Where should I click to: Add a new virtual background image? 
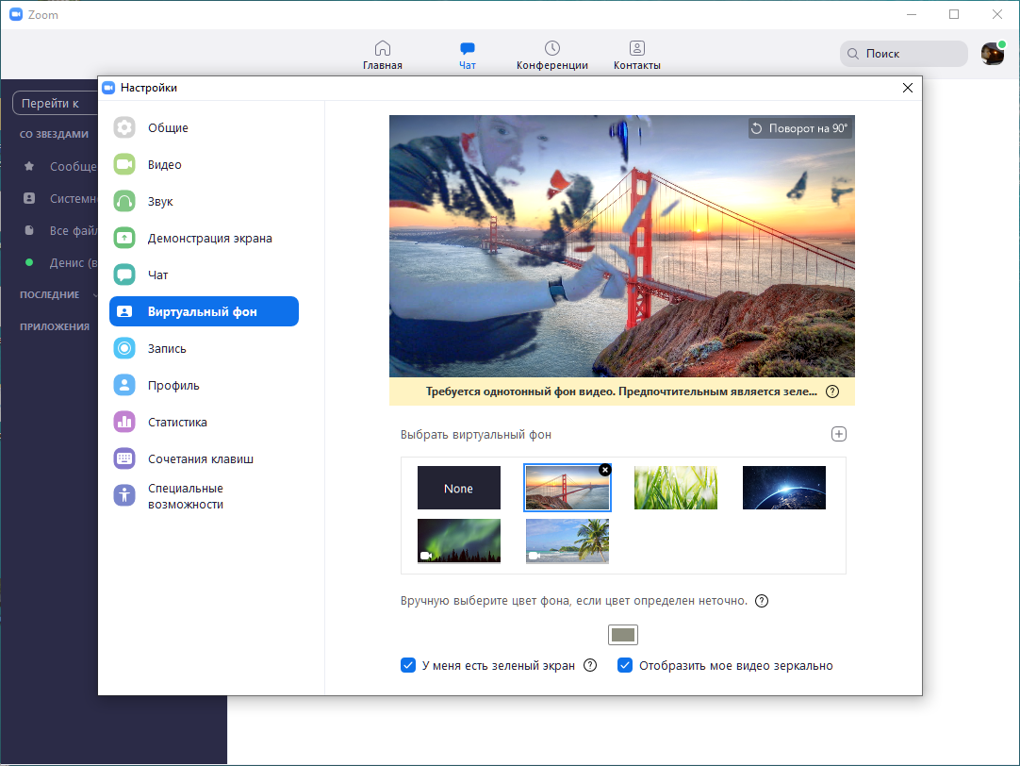tap(838, 434)
